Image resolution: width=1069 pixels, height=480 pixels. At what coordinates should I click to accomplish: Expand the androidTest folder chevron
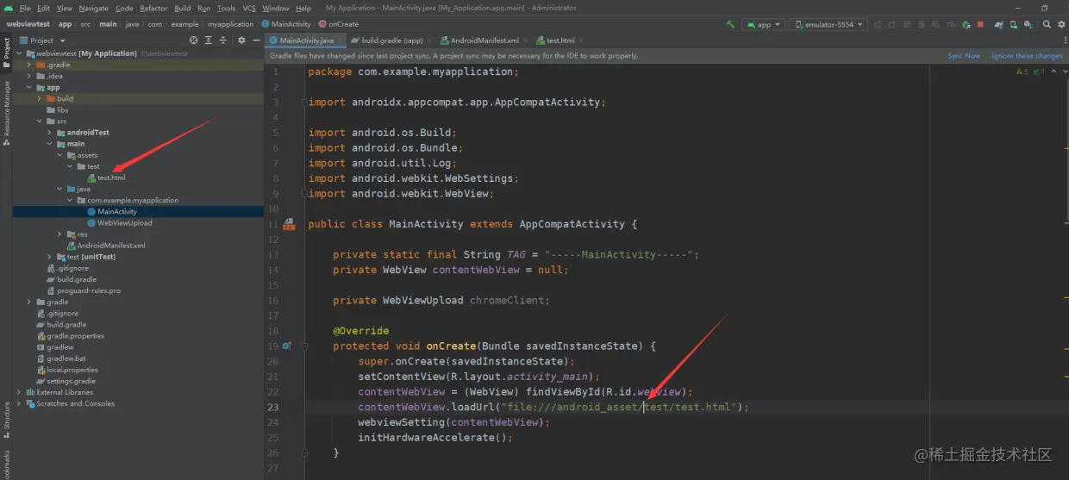click(x=50, y=133)
